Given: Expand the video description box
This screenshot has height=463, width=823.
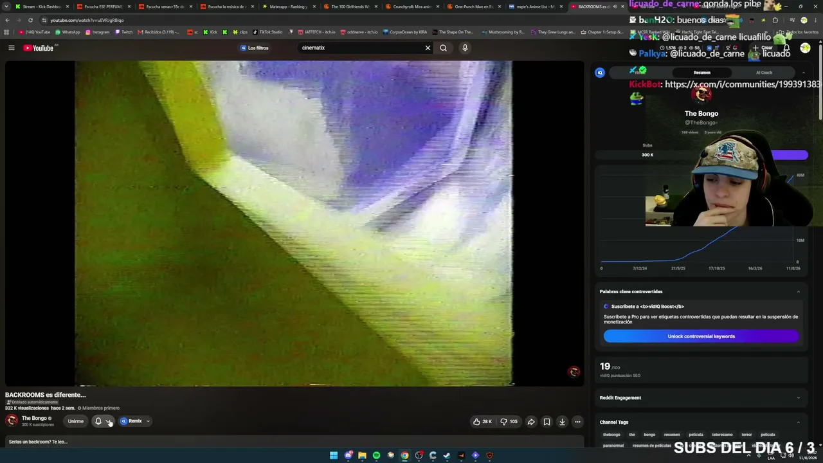Looking at the screenshot, I should 294,442.
